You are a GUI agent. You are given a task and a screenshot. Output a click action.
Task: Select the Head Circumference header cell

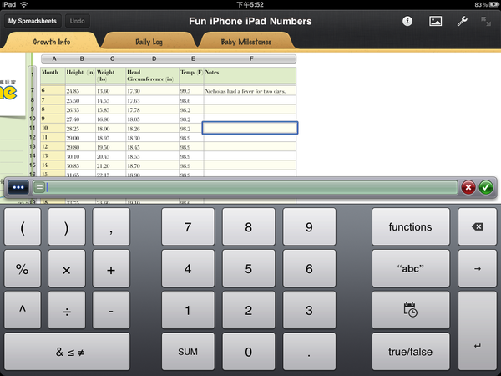[x=153, y=75]
